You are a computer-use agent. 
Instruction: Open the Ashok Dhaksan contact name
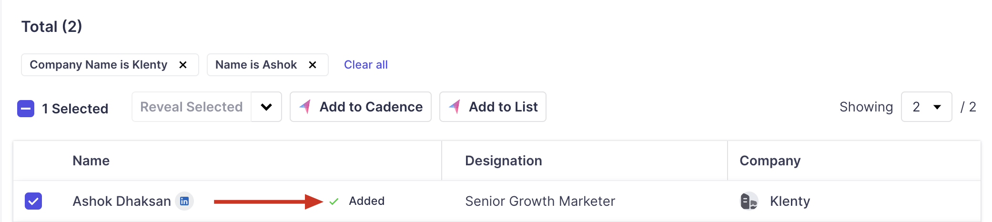tap(121, 201)
